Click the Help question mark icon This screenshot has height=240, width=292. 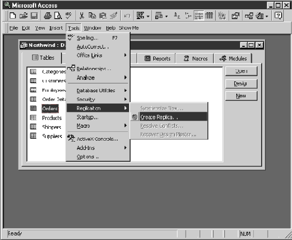pyautogui.click(x=278, y=16)
